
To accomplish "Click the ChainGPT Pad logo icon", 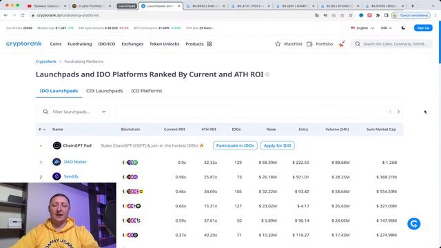I will (57, 145).
